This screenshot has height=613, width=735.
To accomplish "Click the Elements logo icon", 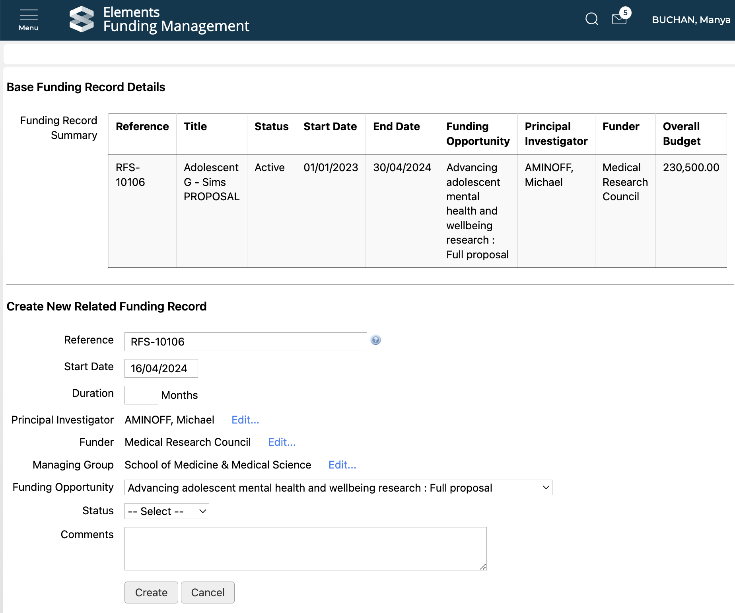I will pyautogui.click(x=82, y=19).
